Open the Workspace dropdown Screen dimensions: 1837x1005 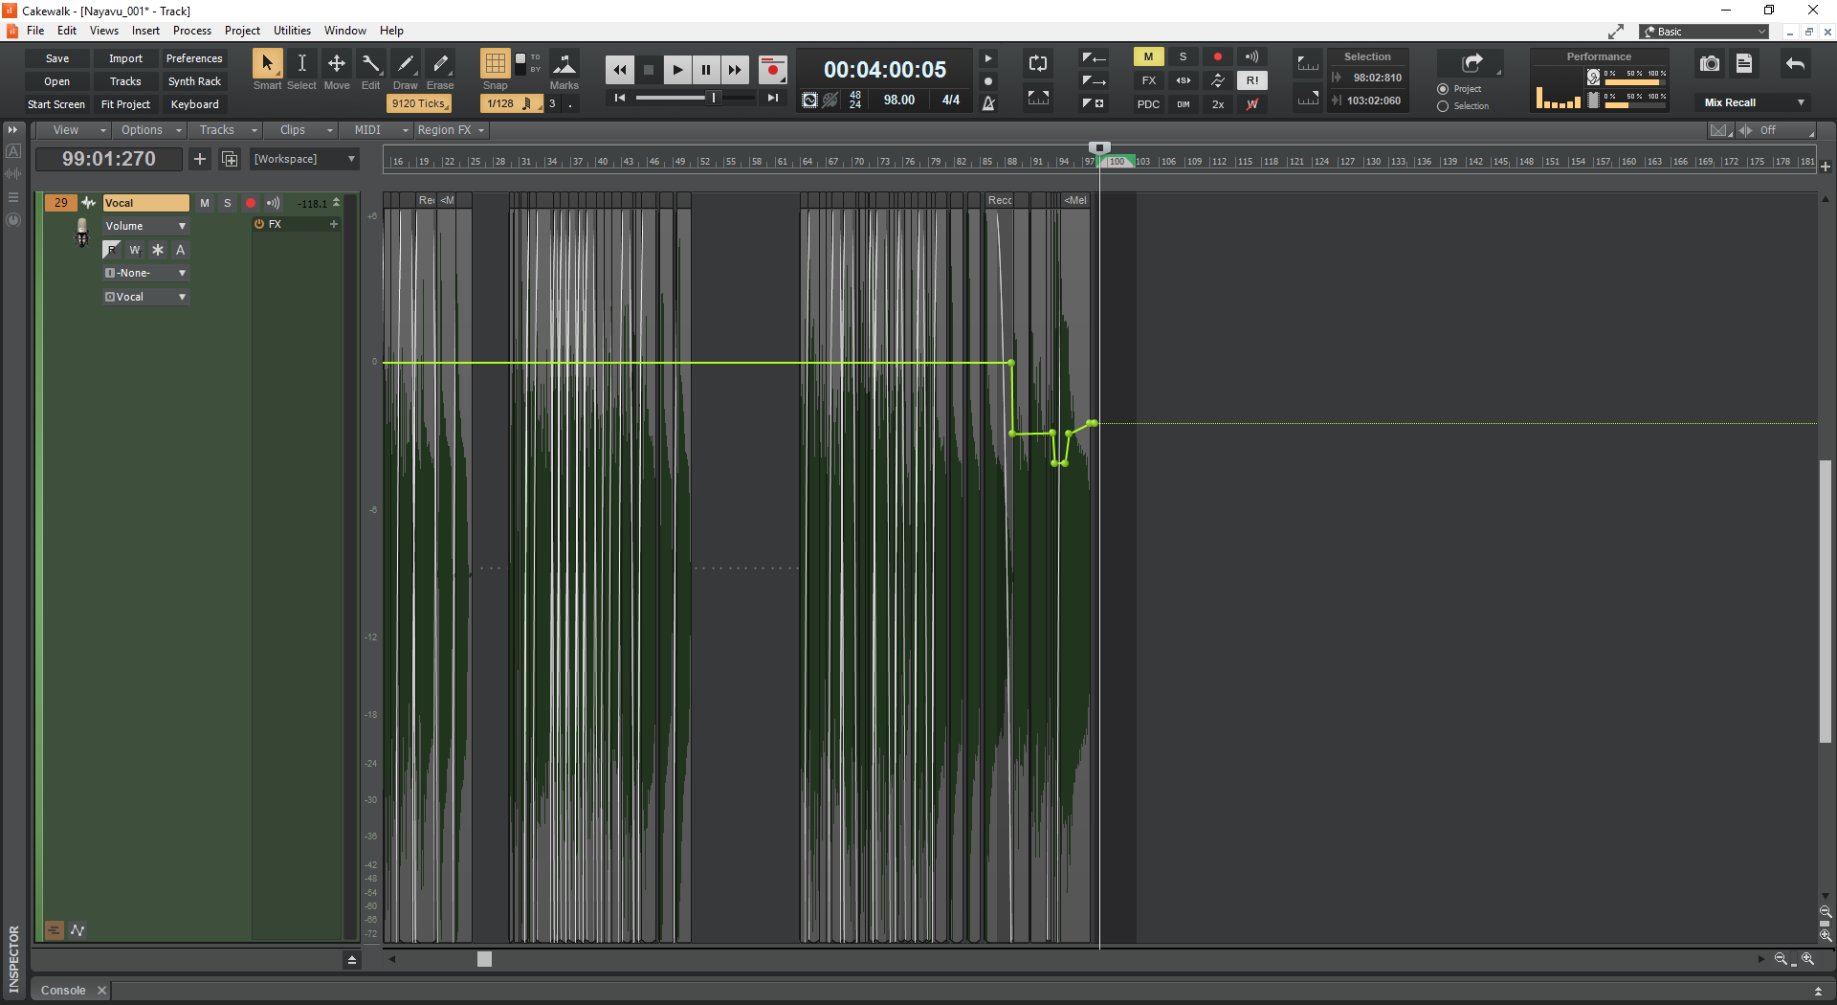[303, 159]
